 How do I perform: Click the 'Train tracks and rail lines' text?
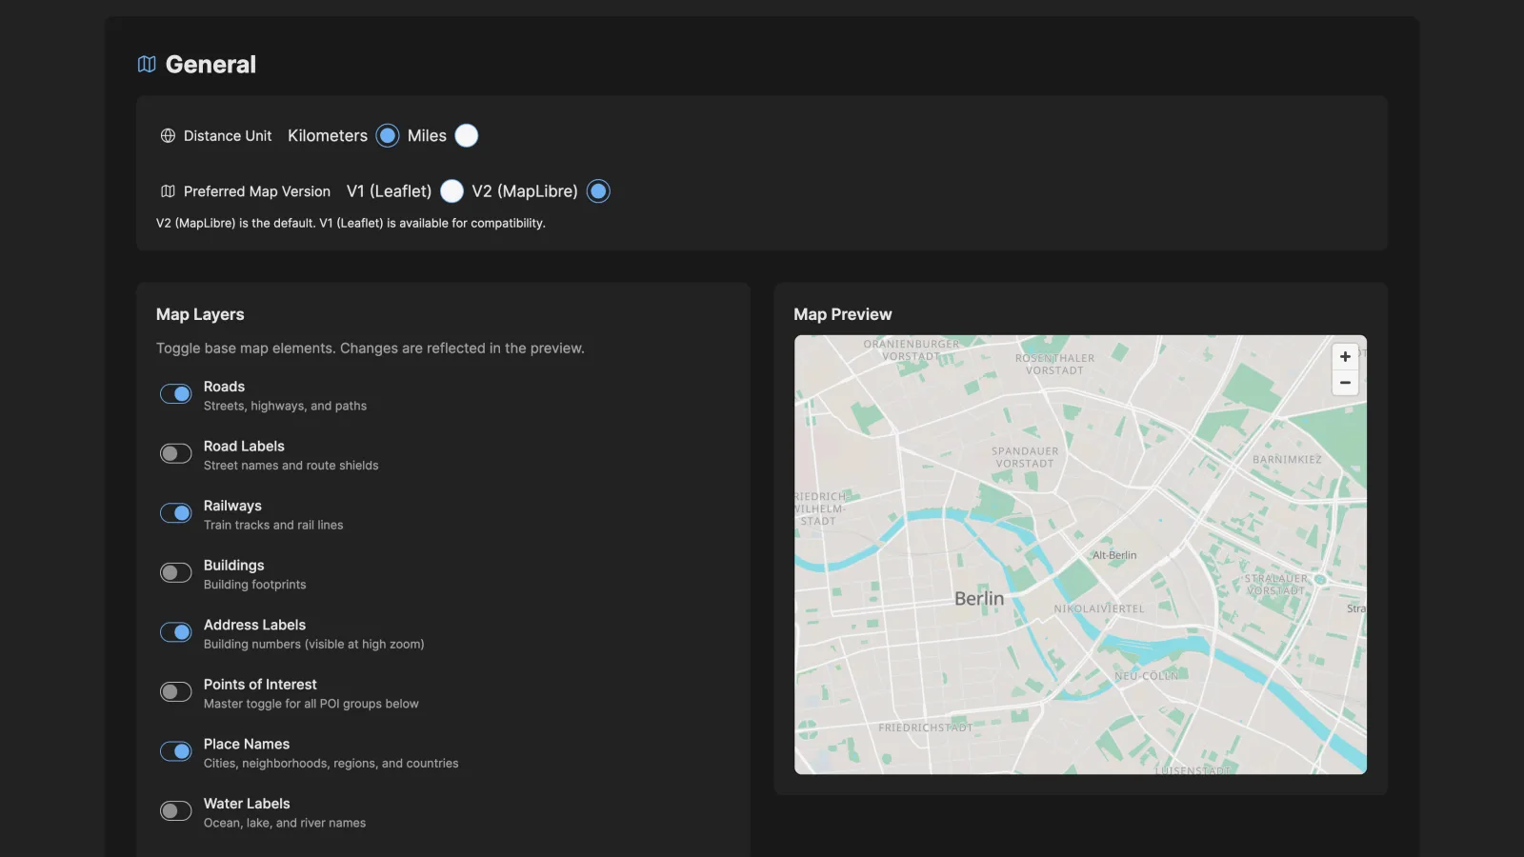[273, 525]
